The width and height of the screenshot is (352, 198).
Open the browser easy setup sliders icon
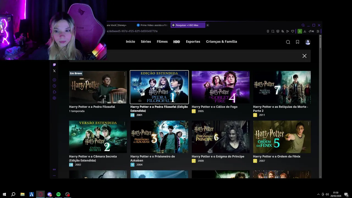pos(318,31)
